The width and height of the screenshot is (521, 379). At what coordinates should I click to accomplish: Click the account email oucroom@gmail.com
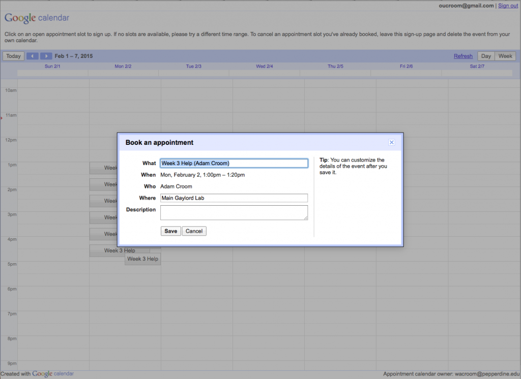click(x=466, y=6)
